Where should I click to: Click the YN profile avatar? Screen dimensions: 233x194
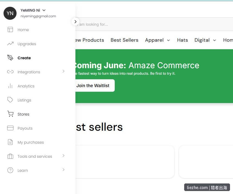10,13
